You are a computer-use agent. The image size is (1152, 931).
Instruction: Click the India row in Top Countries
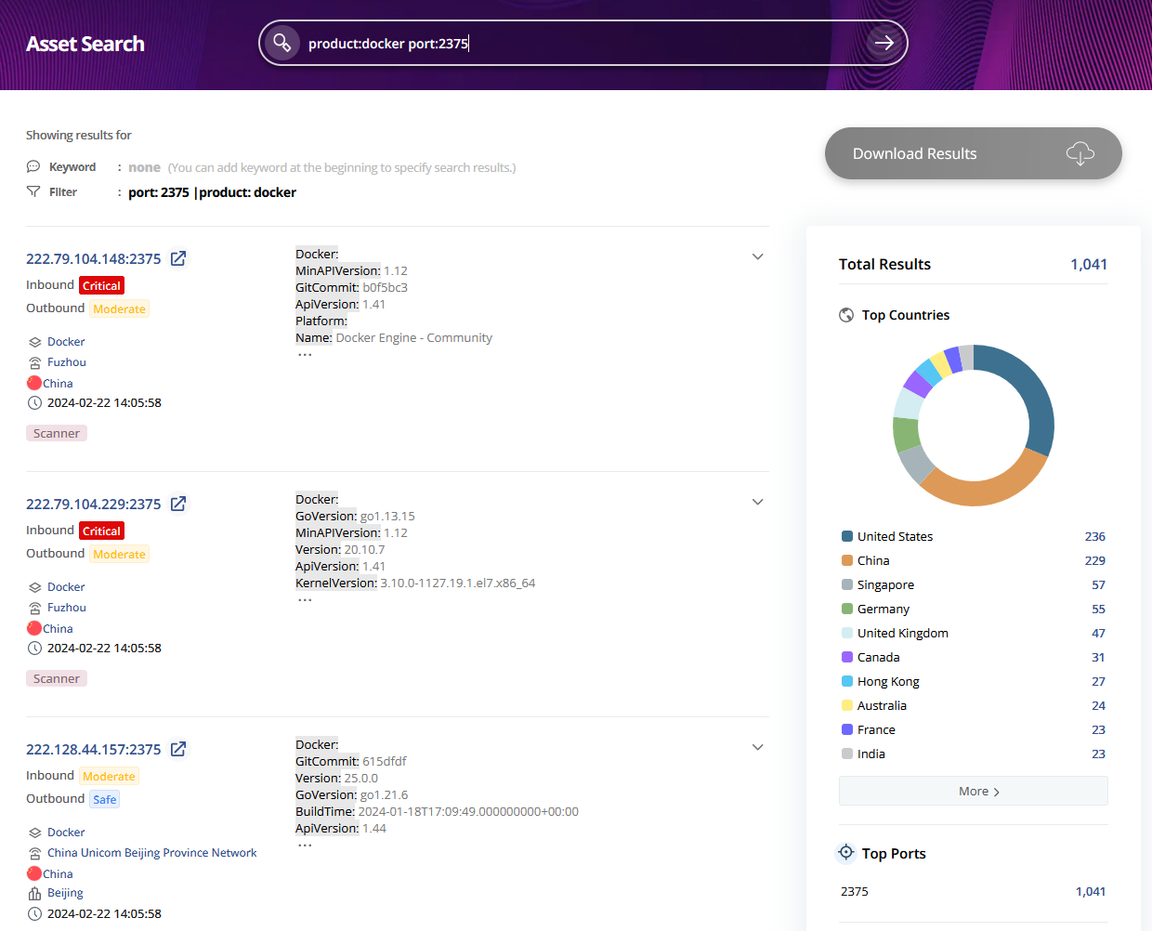974,754
